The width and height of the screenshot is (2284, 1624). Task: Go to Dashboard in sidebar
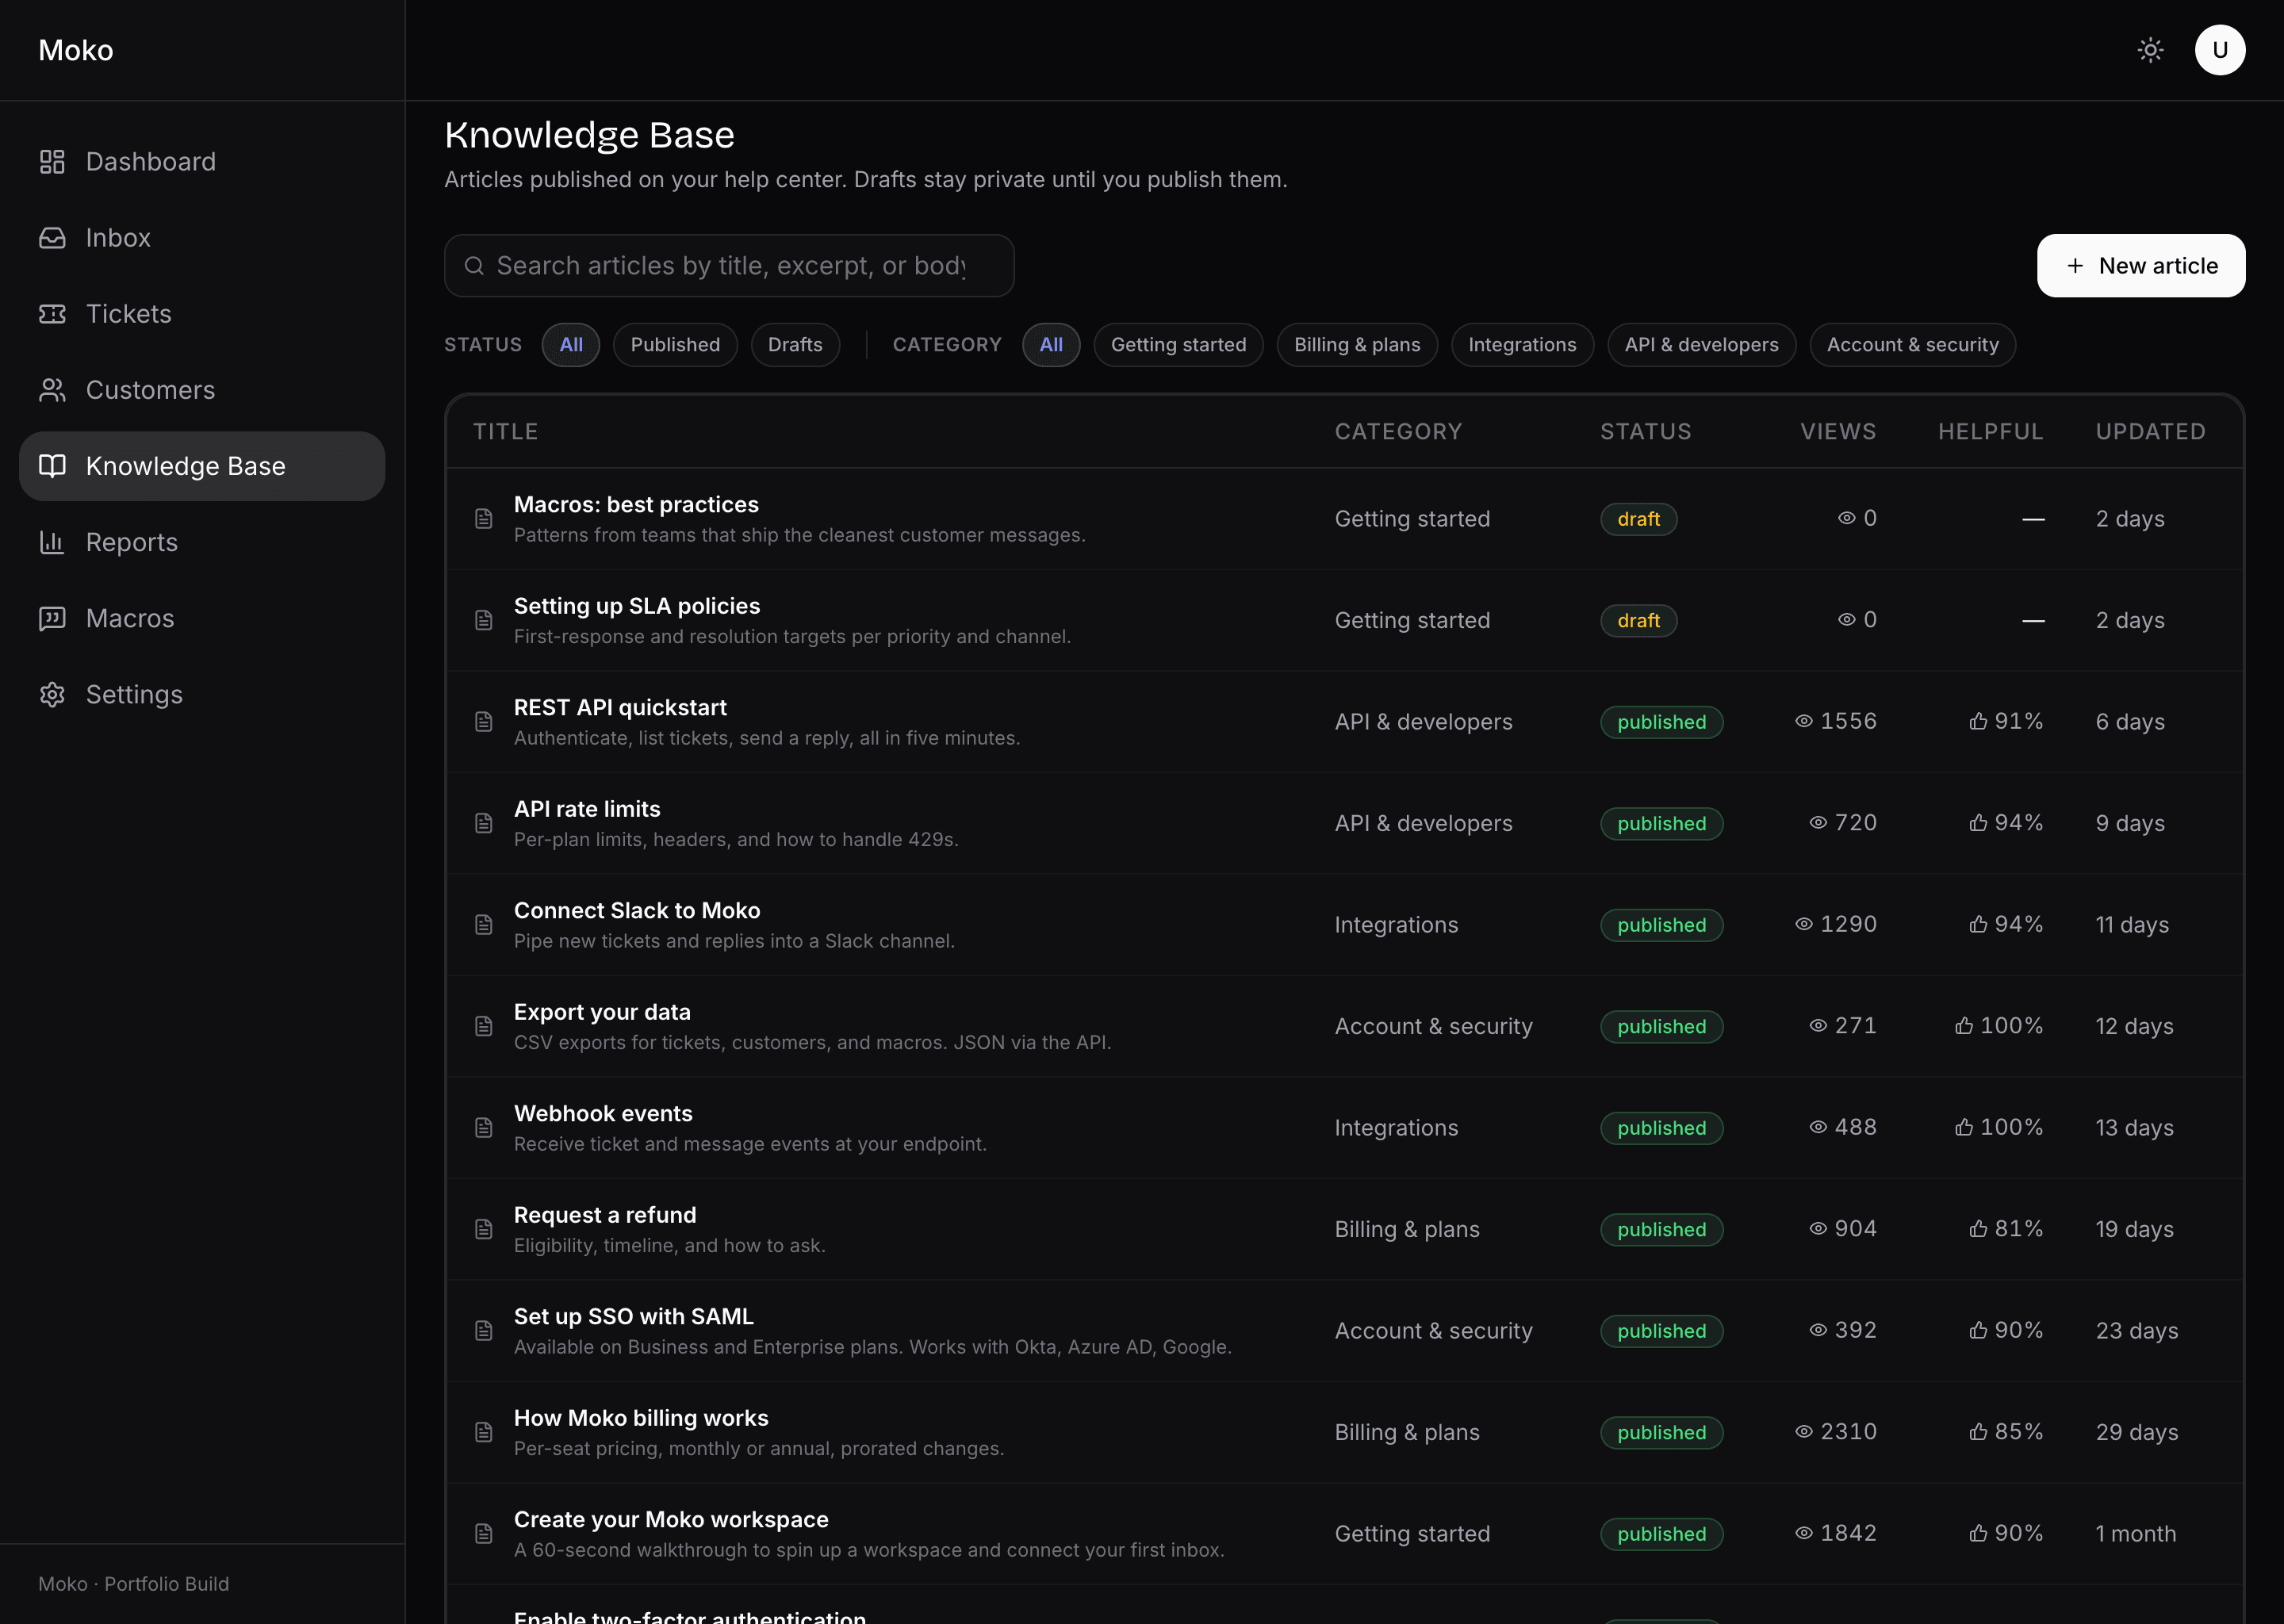[202, 162]
